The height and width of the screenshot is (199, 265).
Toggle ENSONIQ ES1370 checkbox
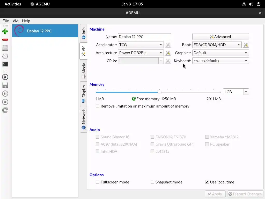pyautogui.click(x=152, y=137)
